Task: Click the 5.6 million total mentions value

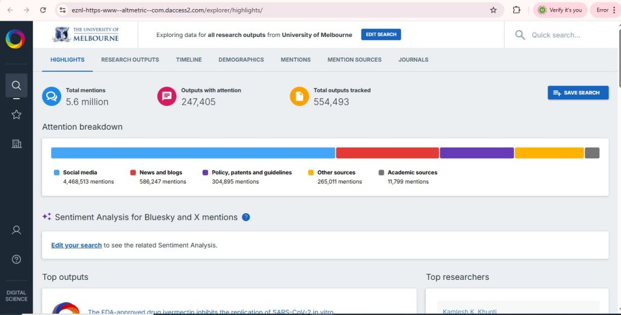Action: click(x=87, y=102)
